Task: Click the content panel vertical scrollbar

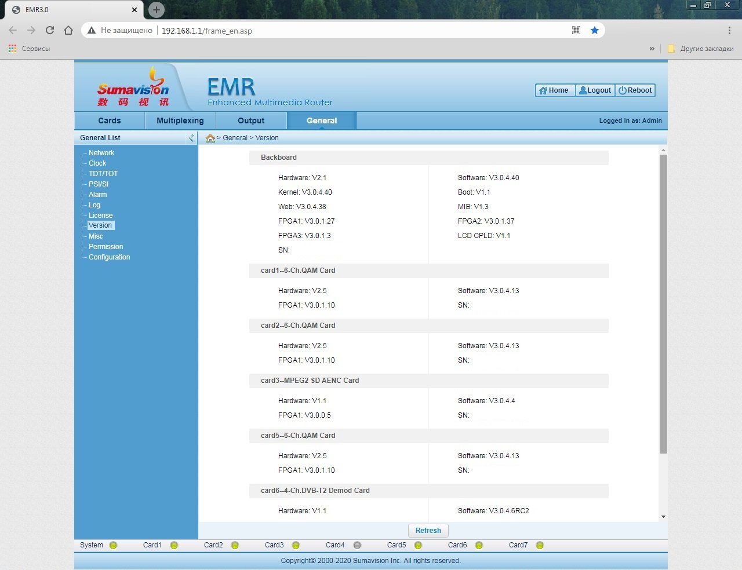Action: [663, 304]
